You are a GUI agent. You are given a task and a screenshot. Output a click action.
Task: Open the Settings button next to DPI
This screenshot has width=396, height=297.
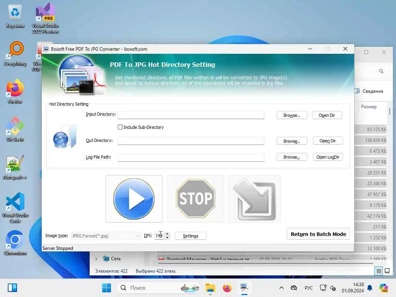coord(191,236)
